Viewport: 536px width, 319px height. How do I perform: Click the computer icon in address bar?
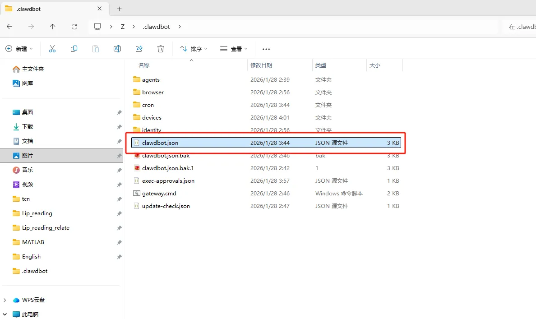(x=97, y=26)
